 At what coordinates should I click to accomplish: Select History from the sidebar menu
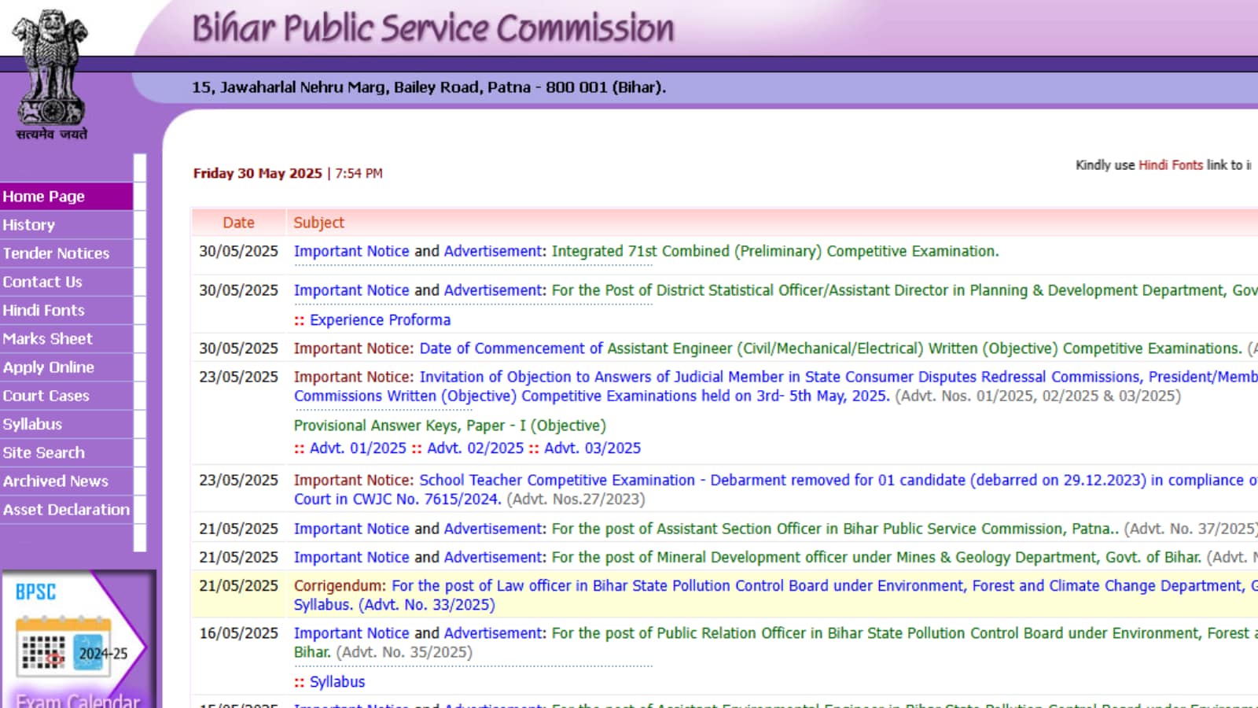pyautogui.click(x=28, y=224)
